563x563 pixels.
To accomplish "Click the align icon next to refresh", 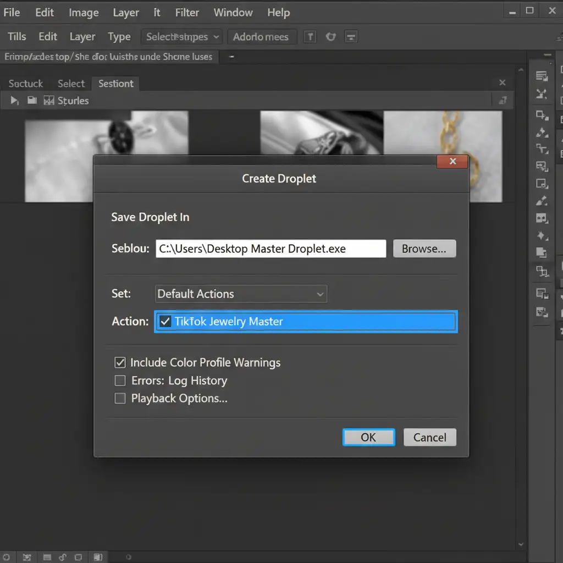I will (351, 37).
